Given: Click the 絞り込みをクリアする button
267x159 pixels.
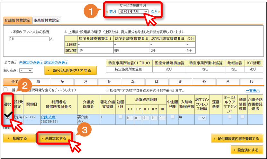Looking at the screenshot, I should point(70,70).
